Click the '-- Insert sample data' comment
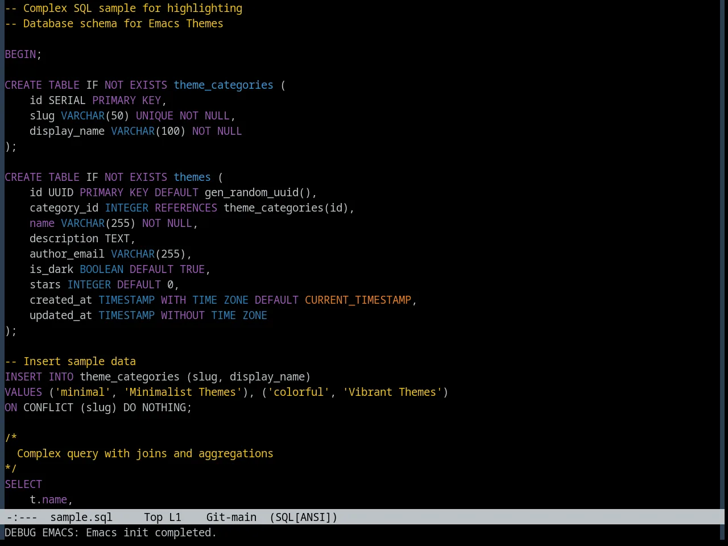 71,361
